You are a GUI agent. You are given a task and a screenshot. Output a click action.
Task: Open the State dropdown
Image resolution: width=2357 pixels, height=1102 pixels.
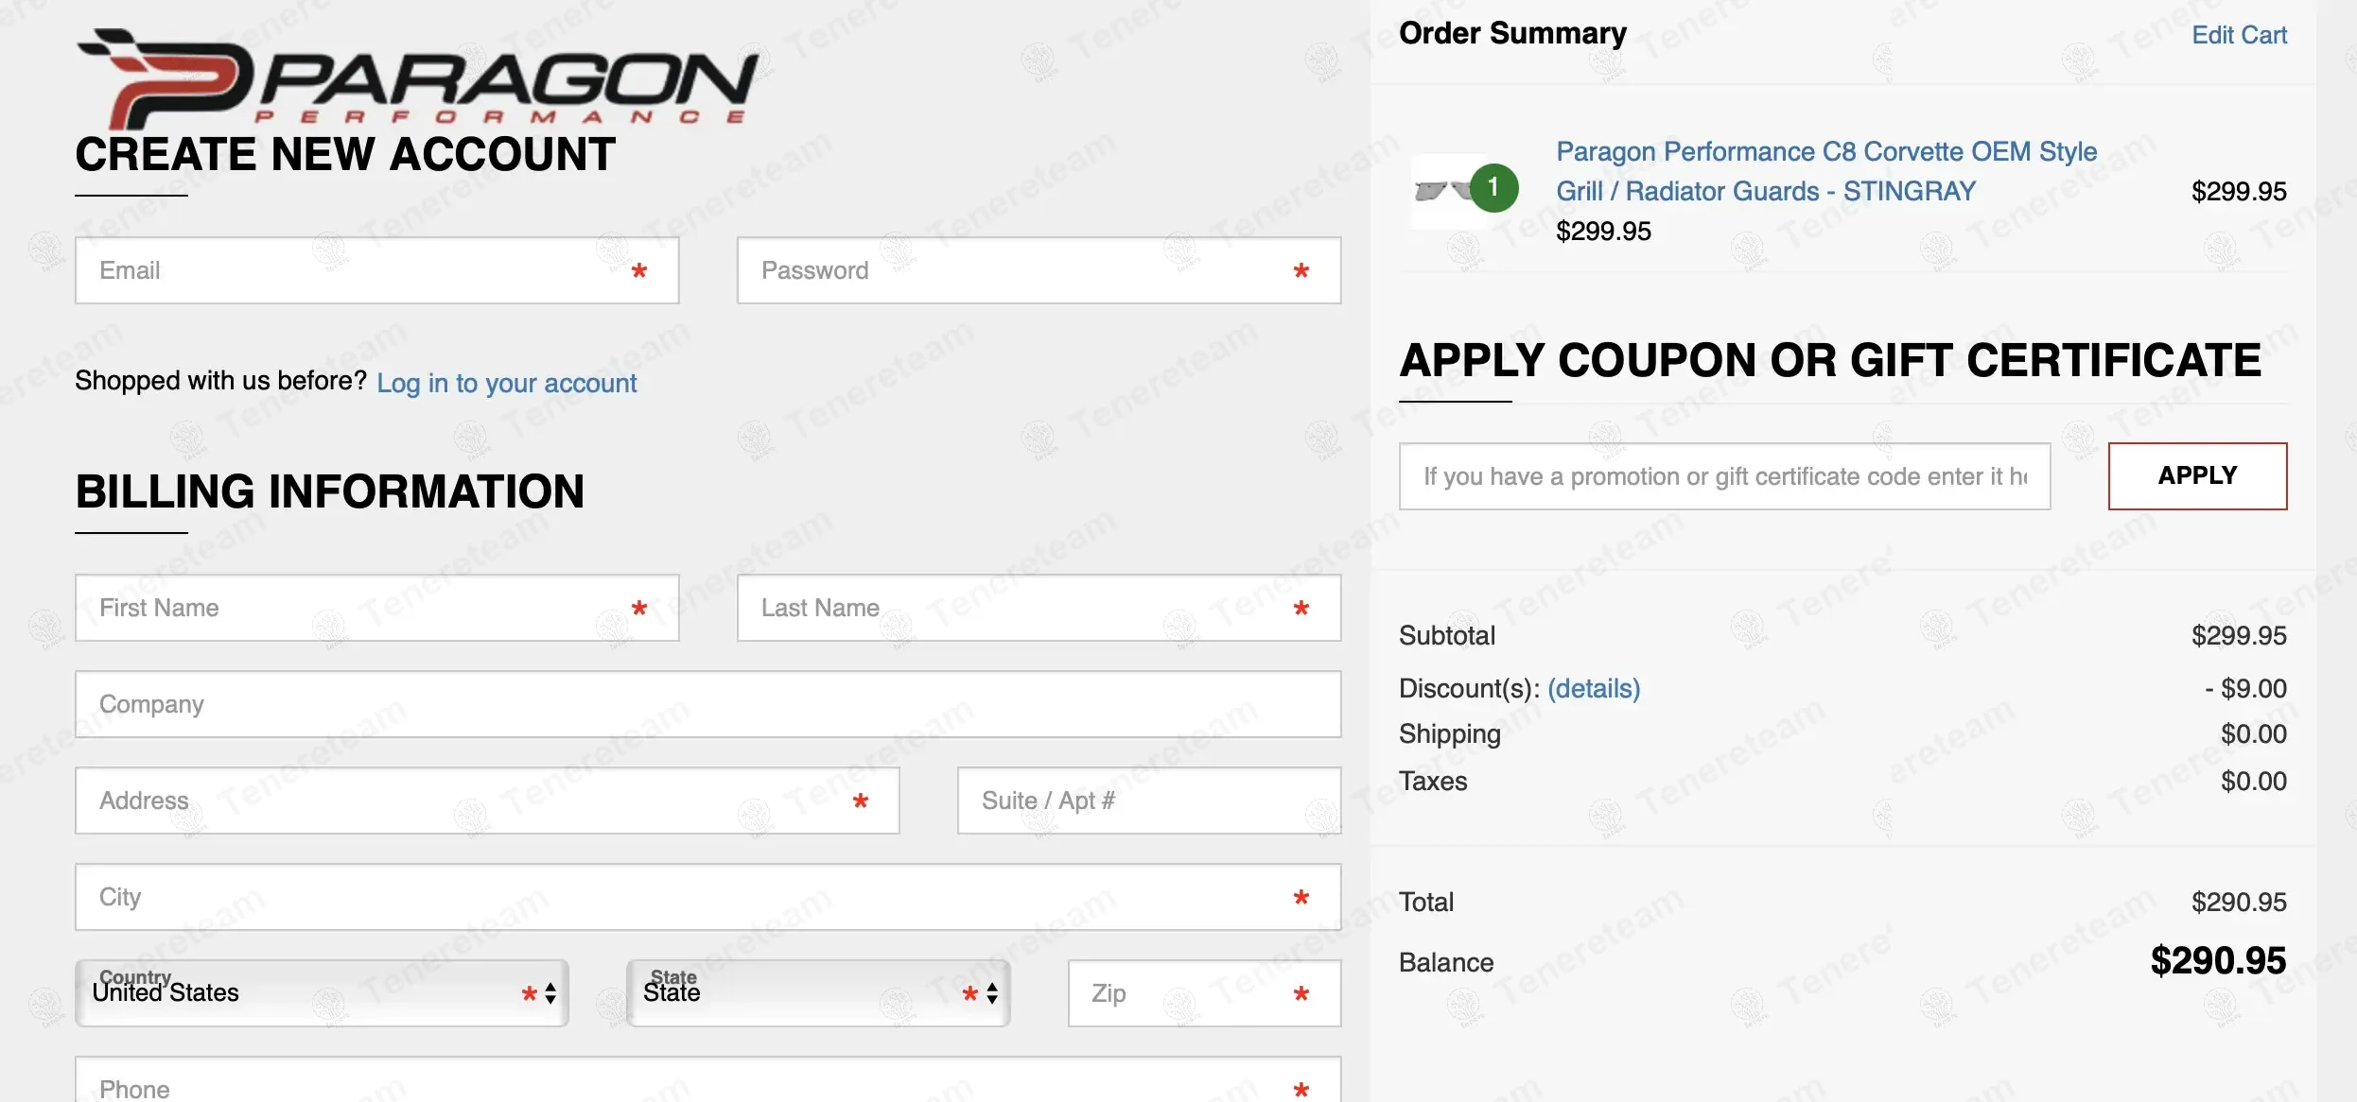point(804,993)
